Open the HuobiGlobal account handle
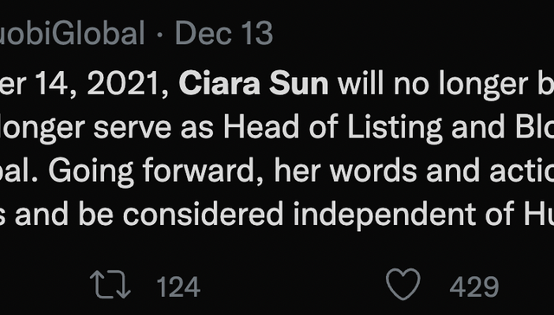This screenshot has height=315, width=554. pyautogui.click(x=73, y=33)
